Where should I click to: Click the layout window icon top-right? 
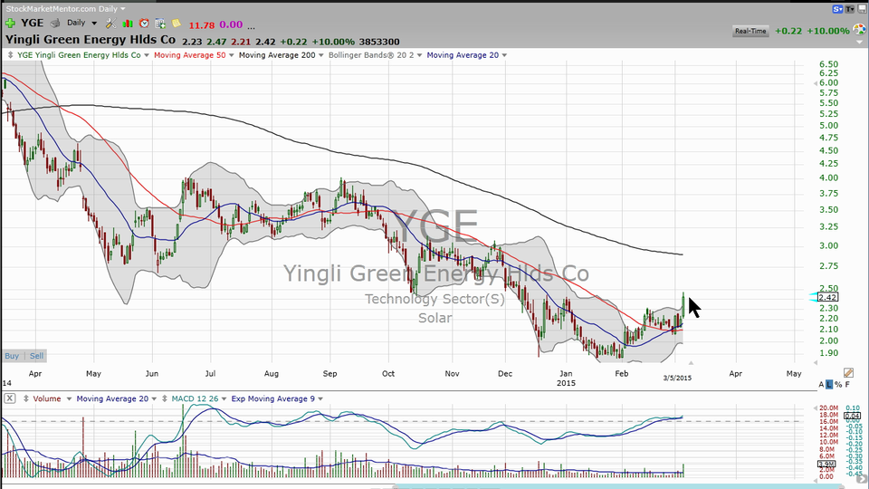[x=862, y=9]
